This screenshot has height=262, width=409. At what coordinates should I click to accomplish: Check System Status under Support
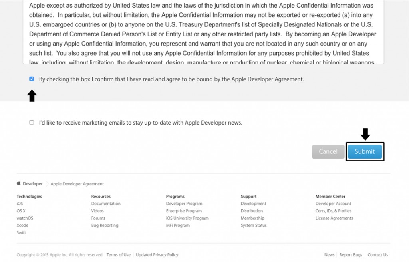tap(254, 226)
